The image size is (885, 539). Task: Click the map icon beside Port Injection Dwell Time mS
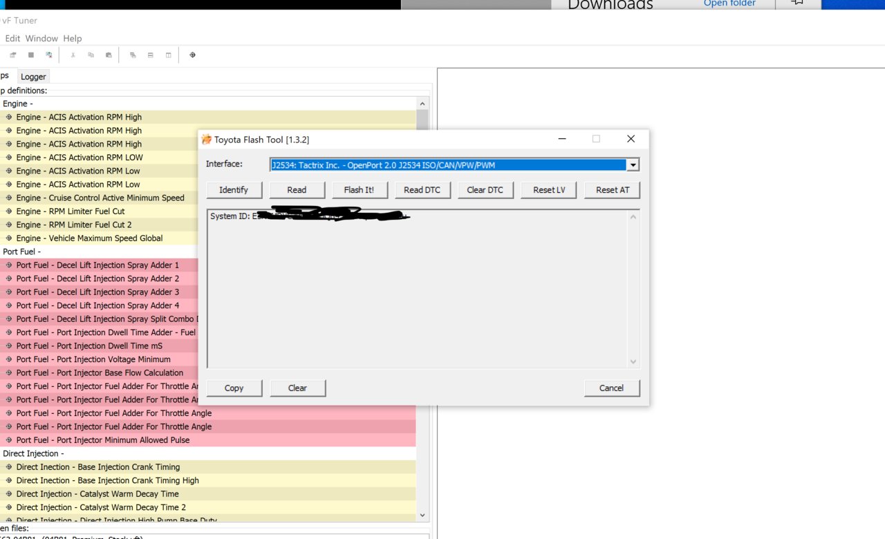[x=9, y=346]
